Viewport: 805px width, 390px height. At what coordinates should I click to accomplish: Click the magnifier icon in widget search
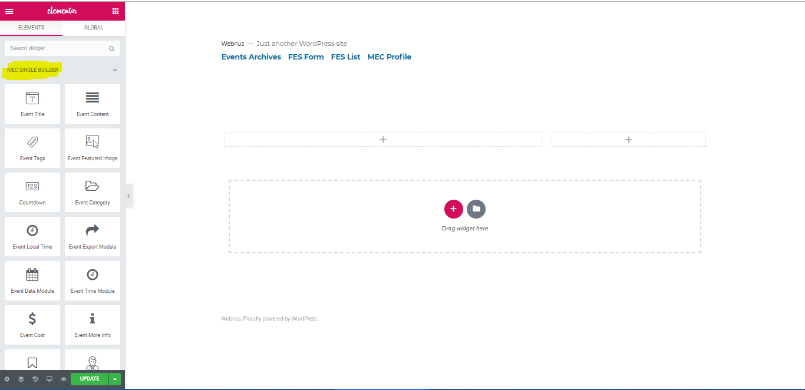click(x=111, y=49)
